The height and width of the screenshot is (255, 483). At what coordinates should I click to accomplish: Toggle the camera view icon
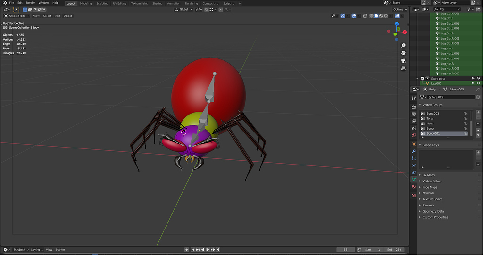click(x=403, y=61)
